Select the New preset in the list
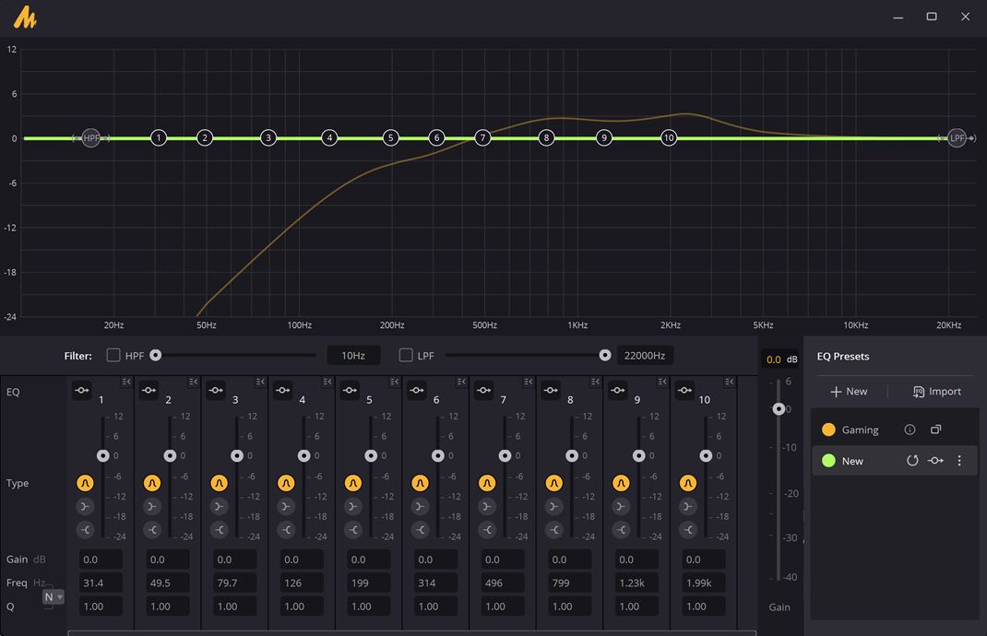987x636 pixels. click(895, 461)
